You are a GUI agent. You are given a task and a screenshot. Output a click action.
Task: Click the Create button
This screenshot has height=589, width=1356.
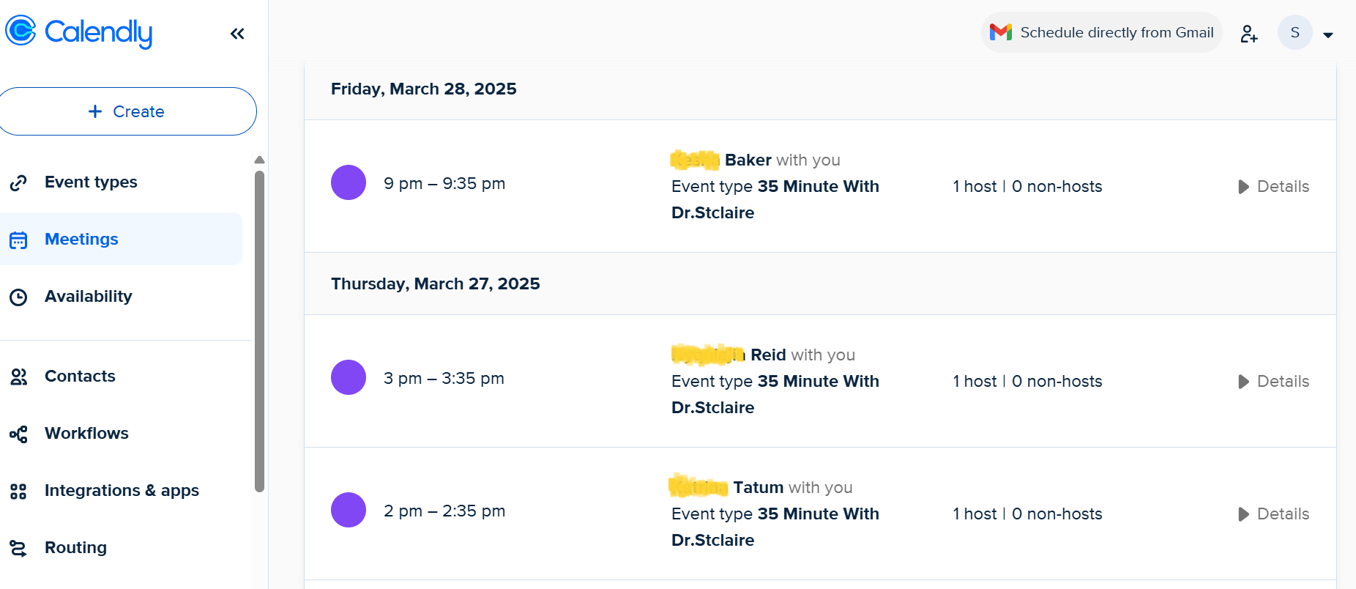tap(128, 111)
